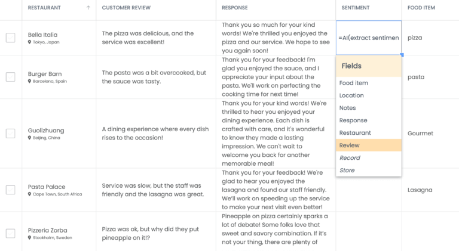Pick Food item in the Fields list
Image resolution: width=459 pixels, height=251 pixels.
[x=369, y=83]
